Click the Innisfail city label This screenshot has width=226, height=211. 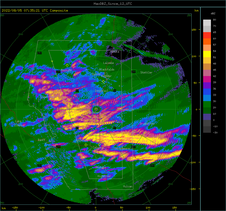point(101,91)
